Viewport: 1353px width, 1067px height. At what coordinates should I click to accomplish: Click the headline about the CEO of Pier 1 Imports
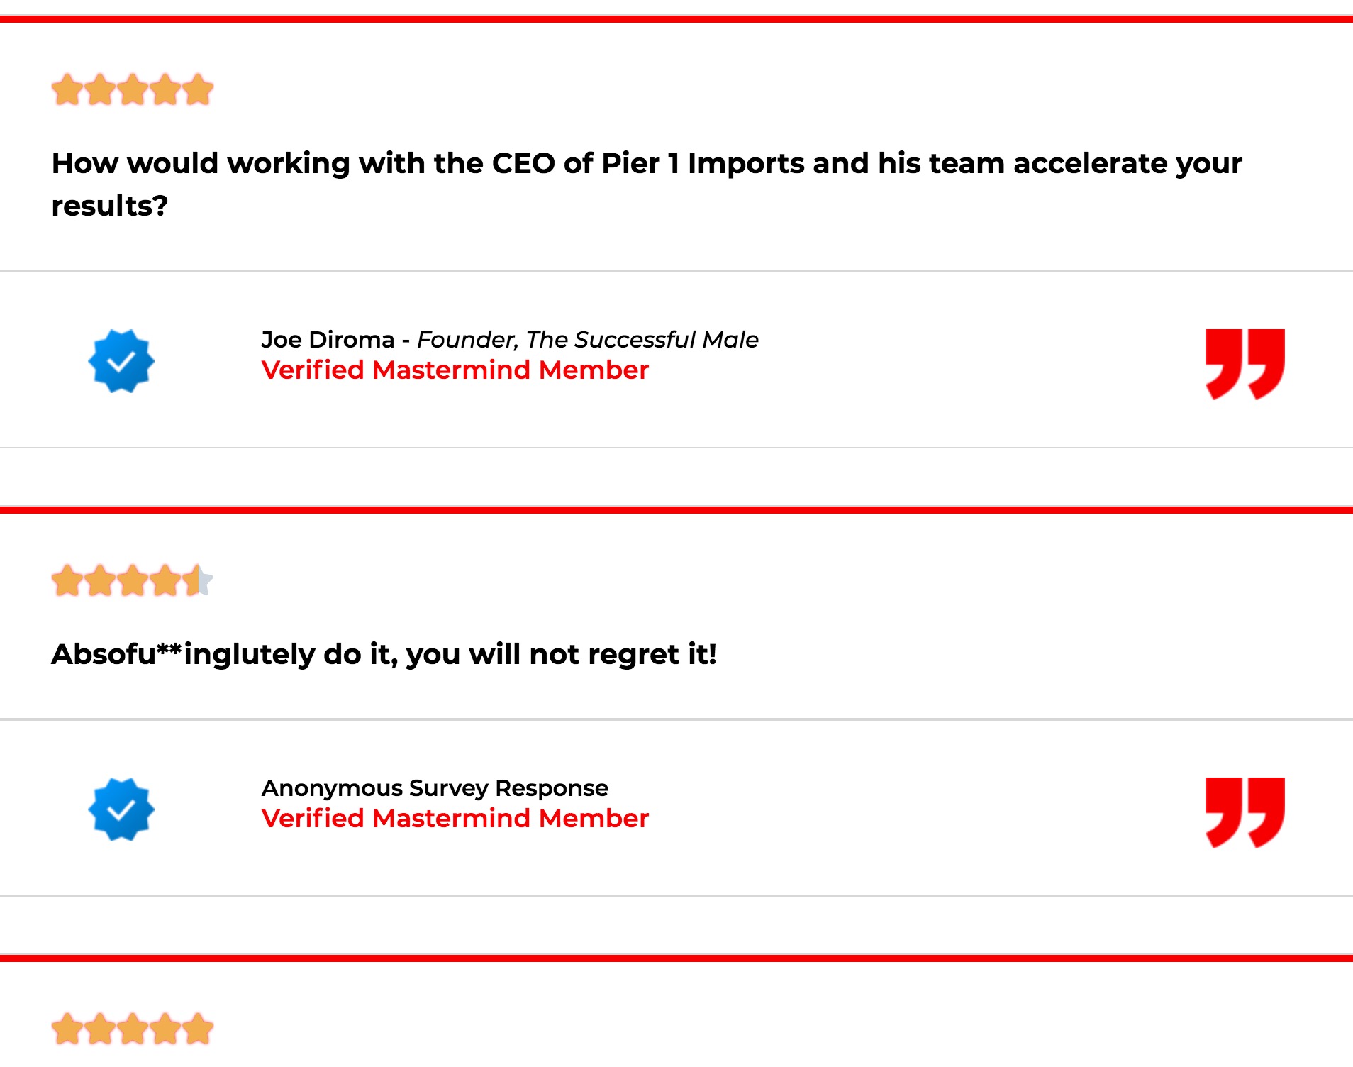pos(647,184)
